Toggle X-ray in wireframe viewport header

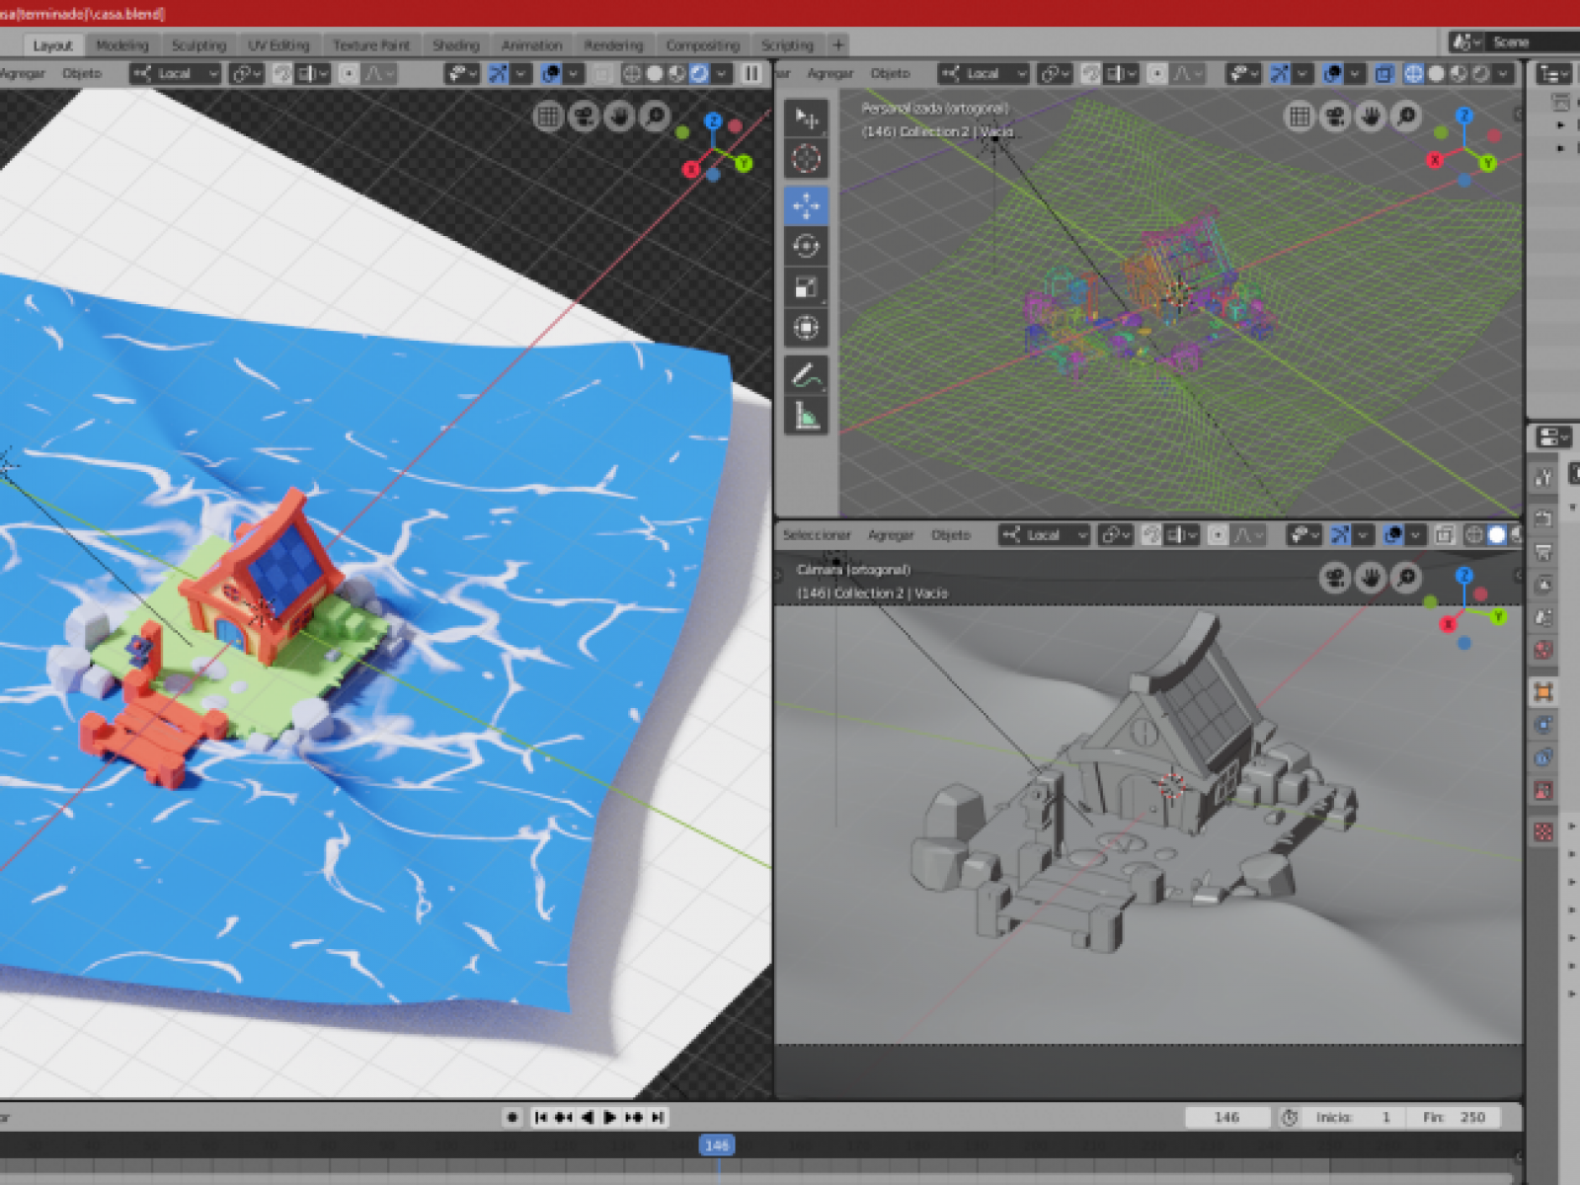(1384, 73)
